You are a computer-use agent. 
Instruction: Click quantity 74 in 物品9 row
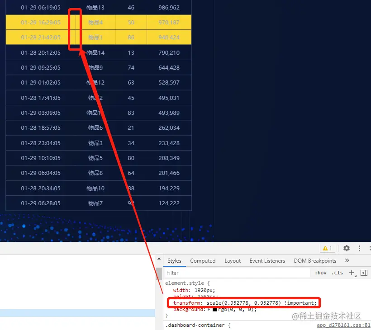coord(131,68)
